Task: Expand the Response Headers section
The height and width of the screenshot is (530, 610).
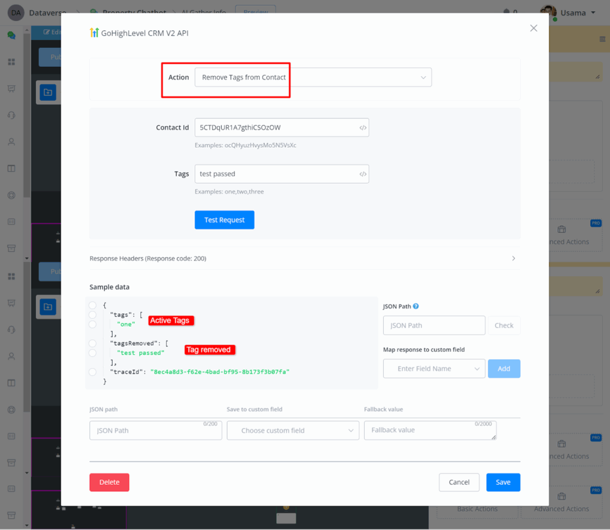Action: (304, 258)
